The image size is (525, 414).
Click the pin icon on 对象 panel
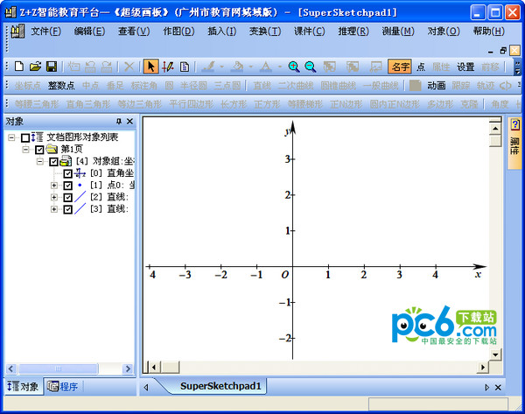[119, 122]
